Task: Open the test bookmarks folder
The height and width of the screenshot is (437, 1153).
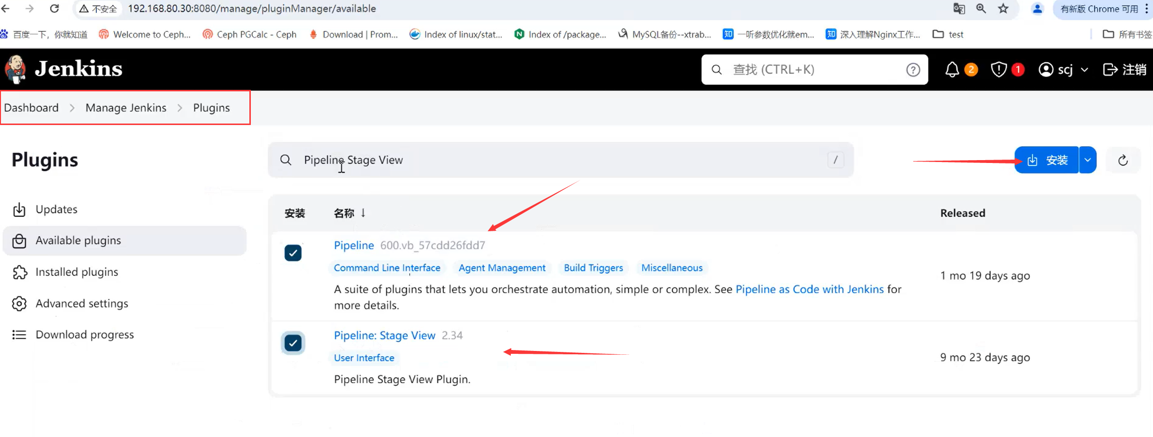Action: point(948,34)
